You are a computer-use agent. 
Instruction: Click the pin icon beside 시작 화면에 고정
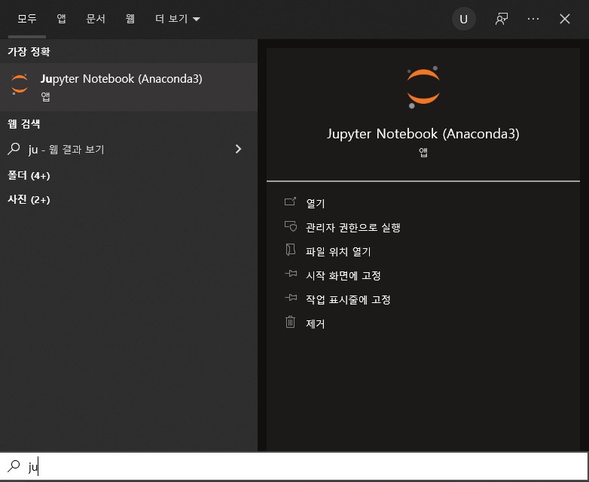pos(291,274)
